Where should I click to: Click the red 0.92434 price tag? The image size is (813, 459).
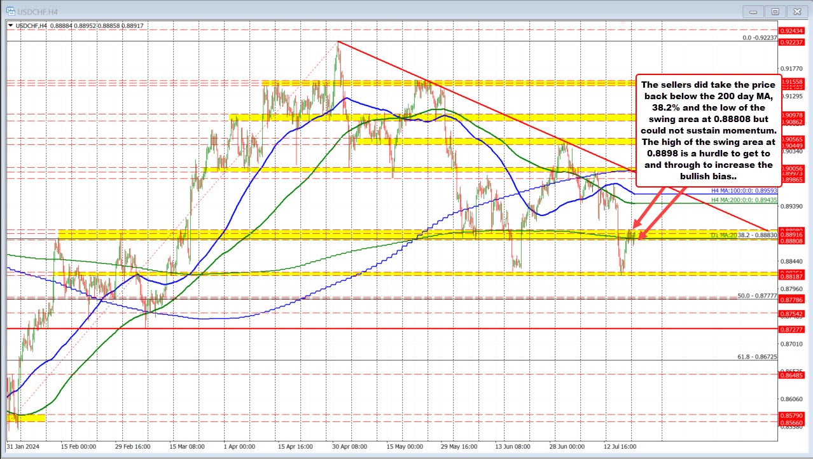[x=795, y=31]
